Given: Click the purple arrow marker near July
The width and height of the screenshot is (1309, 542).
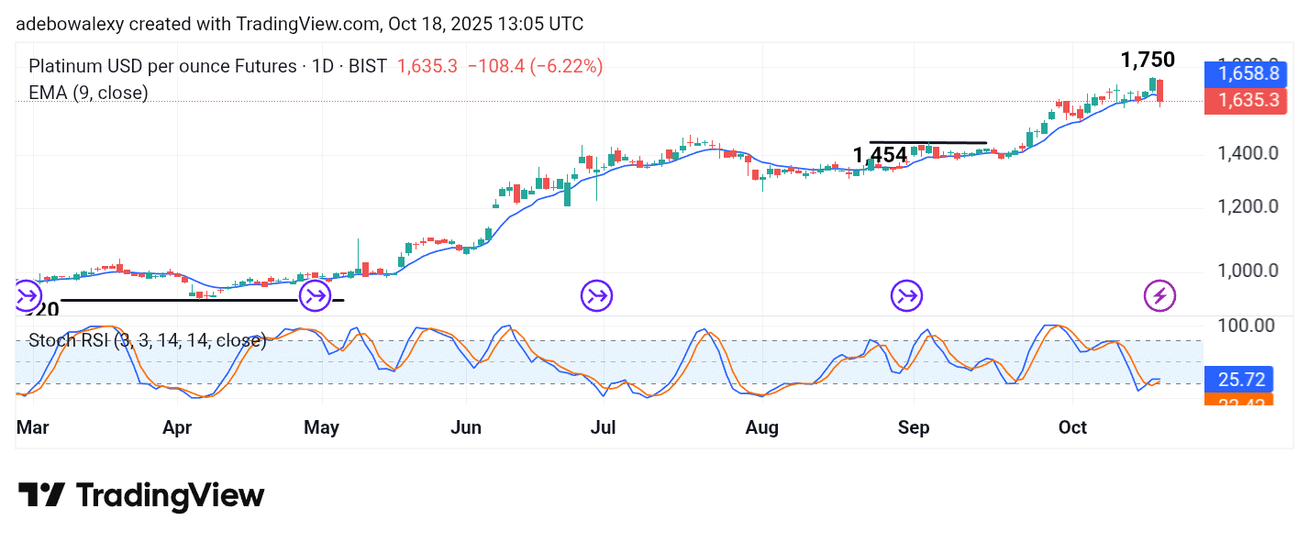Looking at the screenshot, I should (596, 296).
